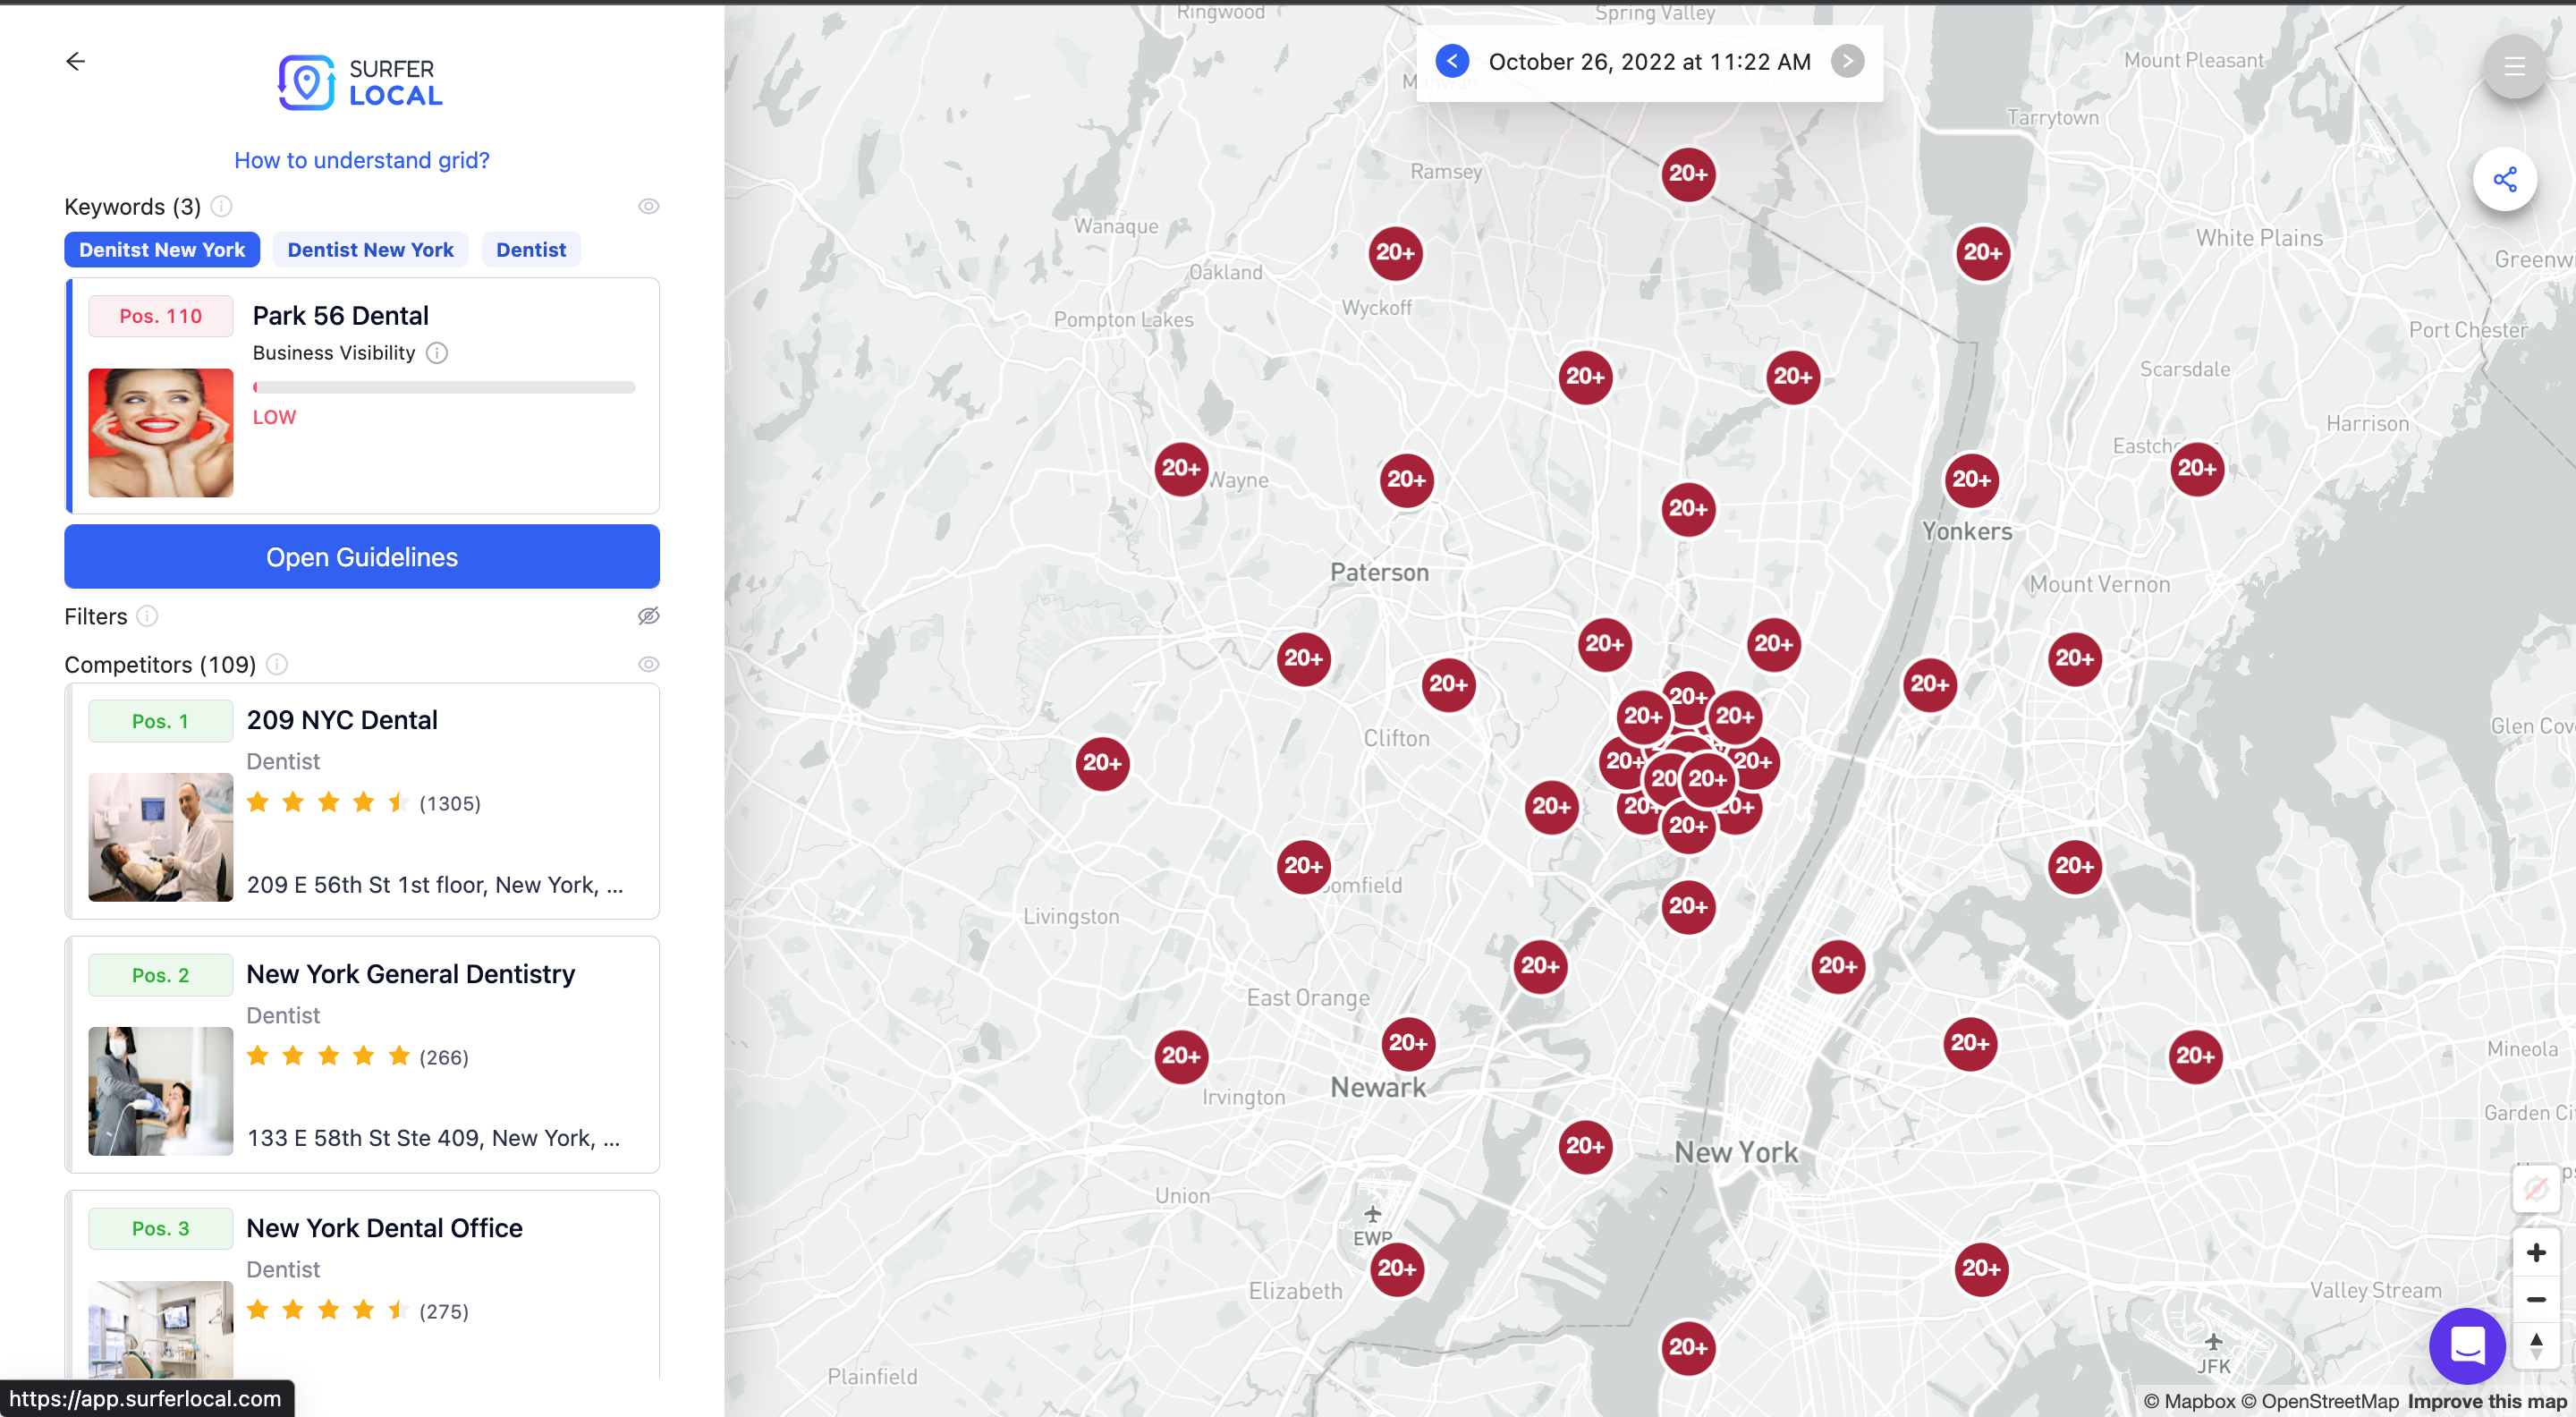The height and width of the screenshot is (1417, 2576).
Task: Click the 209 NYC Dental photo thumbnail
Action: 160,838
